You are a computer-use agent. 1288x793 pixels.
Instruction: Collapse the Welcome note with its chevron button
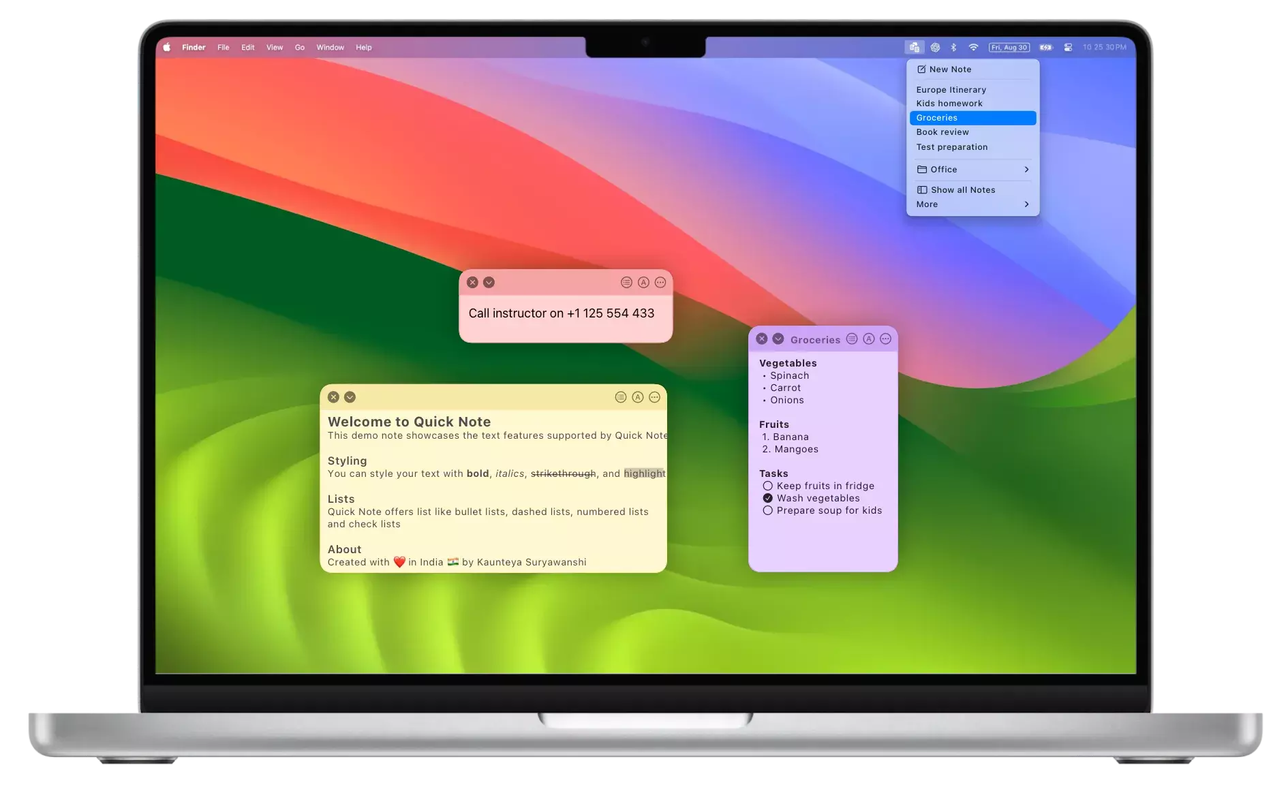click(x=350, y=397)
